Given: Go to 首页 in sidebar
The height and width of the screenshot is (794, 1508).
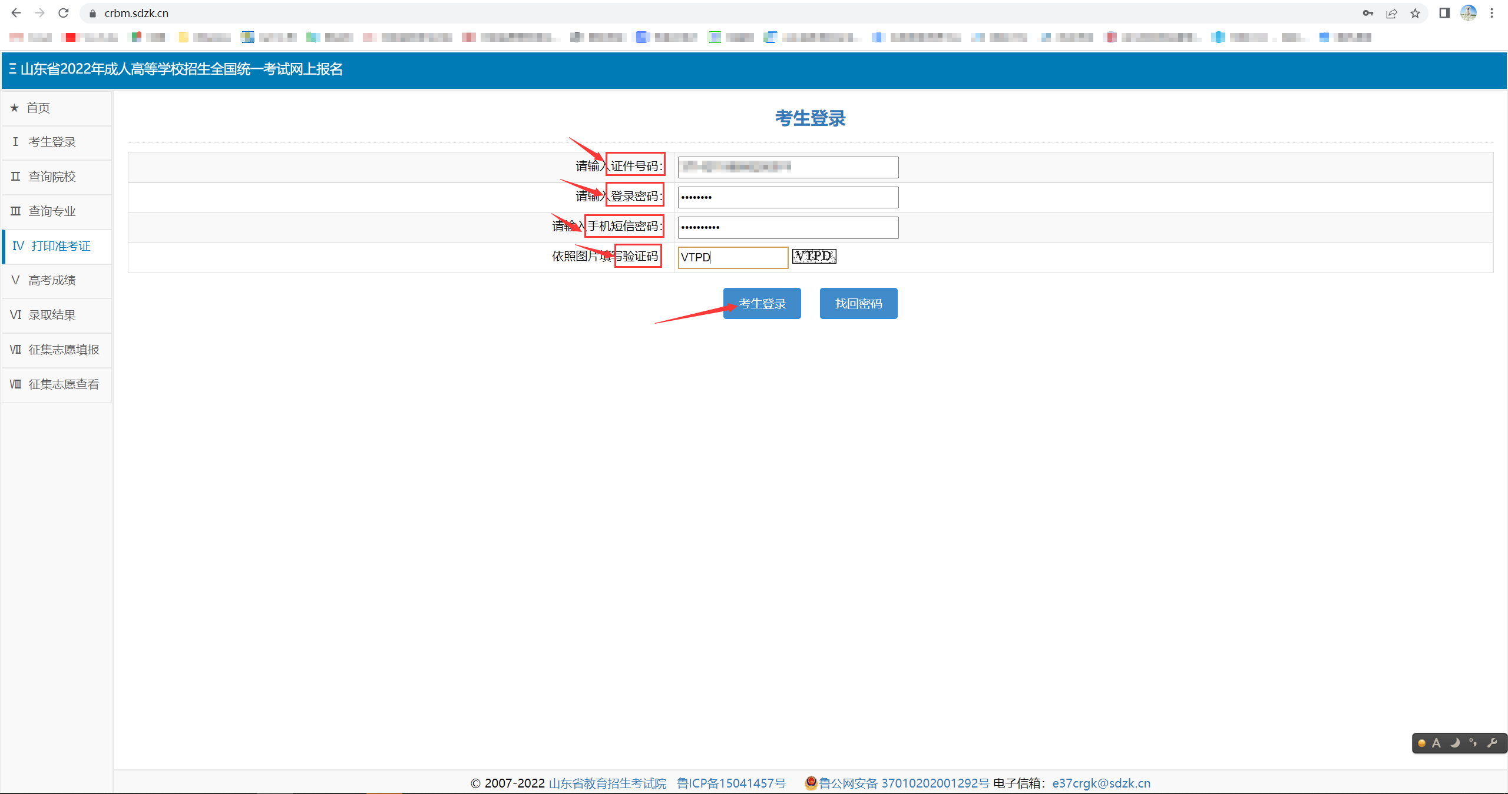Looking at the screenshot, I should (x=38, y=108).
